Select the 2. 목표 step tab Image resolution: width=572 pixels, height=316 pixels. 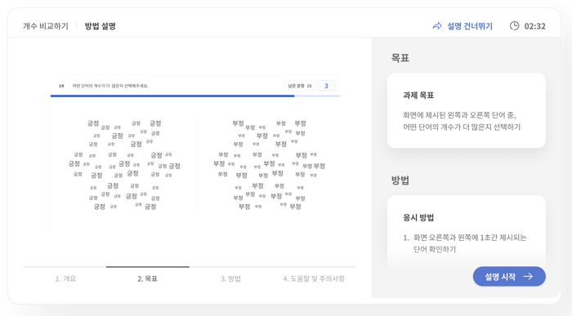[x=147, y=278]
